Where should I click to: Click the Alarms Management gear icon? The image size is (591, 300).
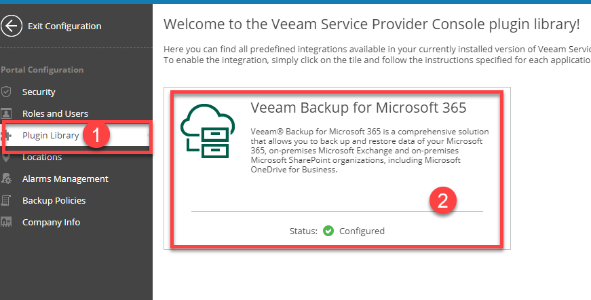click(x=6, y=179)
